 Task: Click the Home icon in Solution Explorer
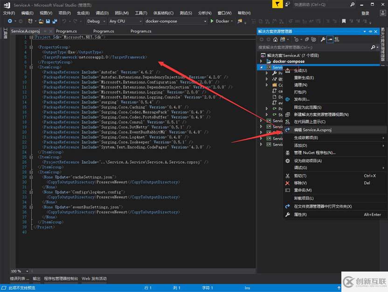click(x=276, y=40)
